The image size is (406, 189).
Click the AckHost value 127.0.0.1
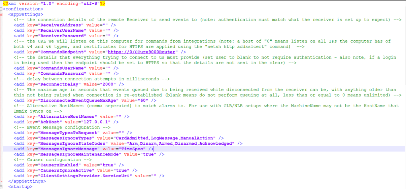click(x=101, y=122)
